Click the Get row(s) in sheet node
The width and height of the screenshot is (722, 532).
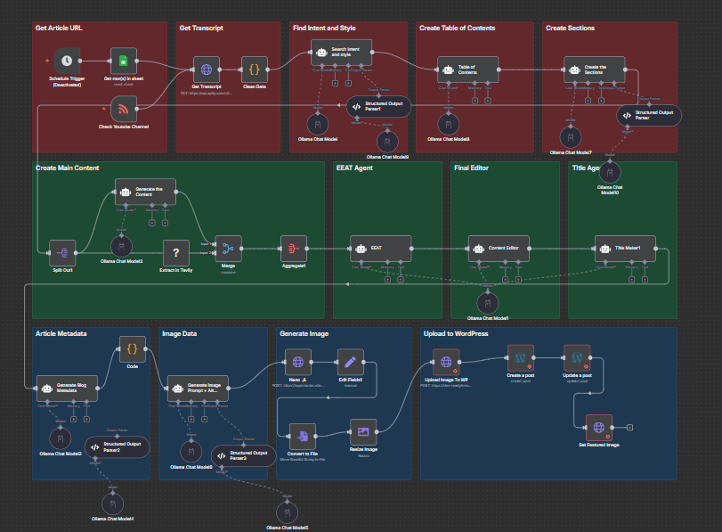coord(123,62)
